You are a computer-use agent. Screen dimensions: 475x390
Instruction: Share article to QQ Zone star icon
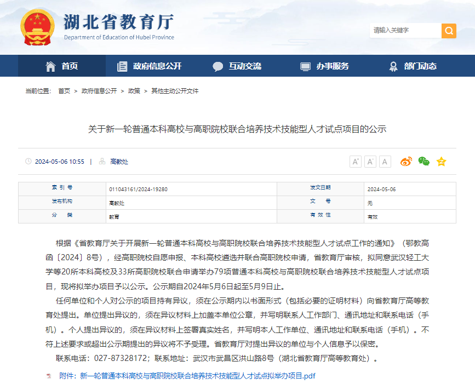[441, 161]
